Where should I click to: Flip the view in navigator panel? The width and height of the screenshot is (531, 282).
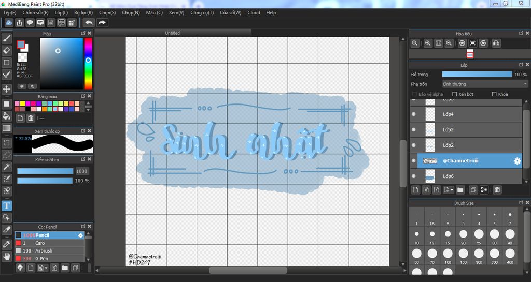click(496, 43)
